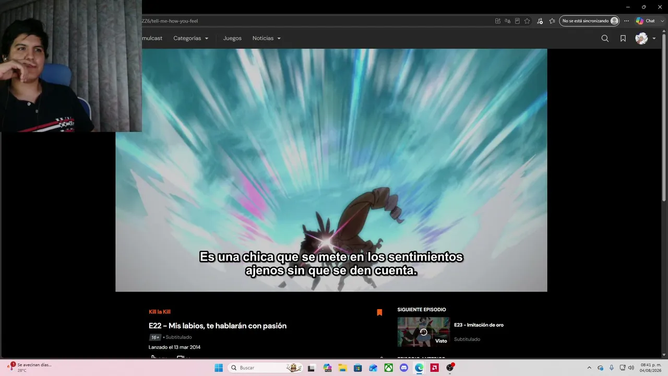Add page to favorites with star icon
The image size is (668, 376).
527,21
